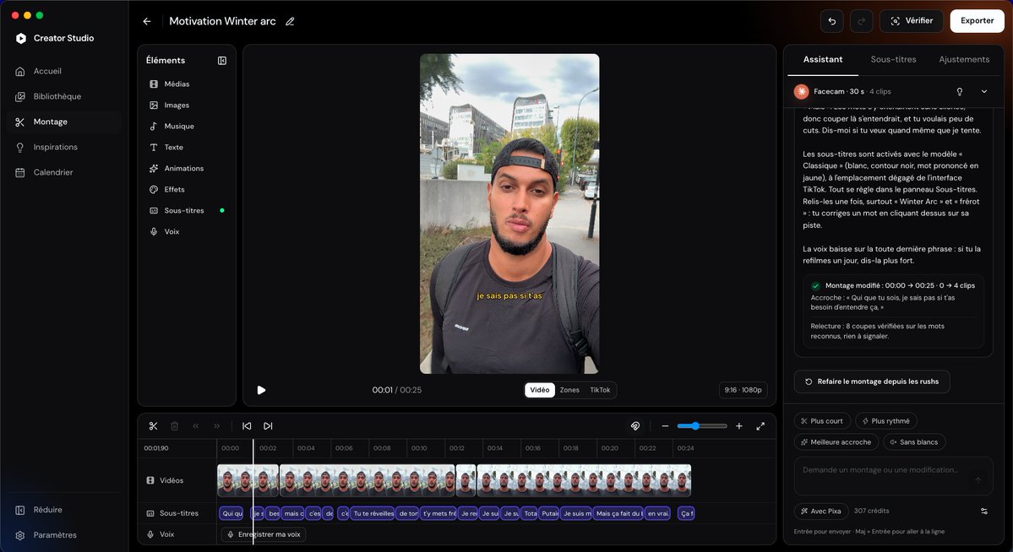
Task: Click Refaire le montage depuis les rushs
Action: coord(872,382)
